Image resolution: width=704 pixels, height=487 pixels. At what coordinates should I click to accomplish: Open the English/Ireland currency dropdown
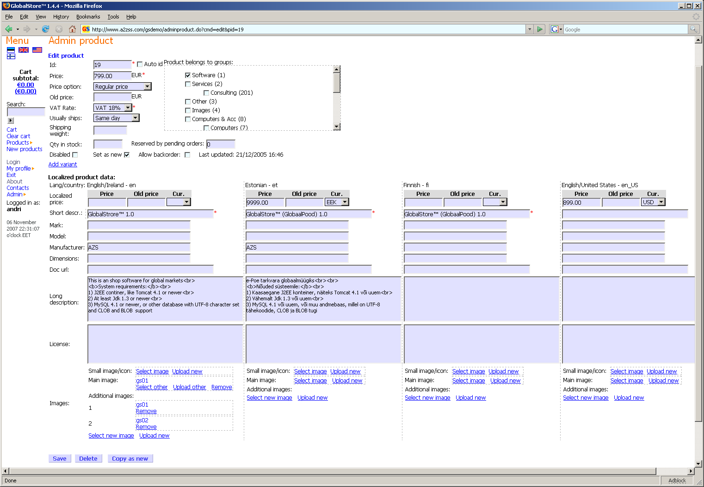tap(179, 202)
